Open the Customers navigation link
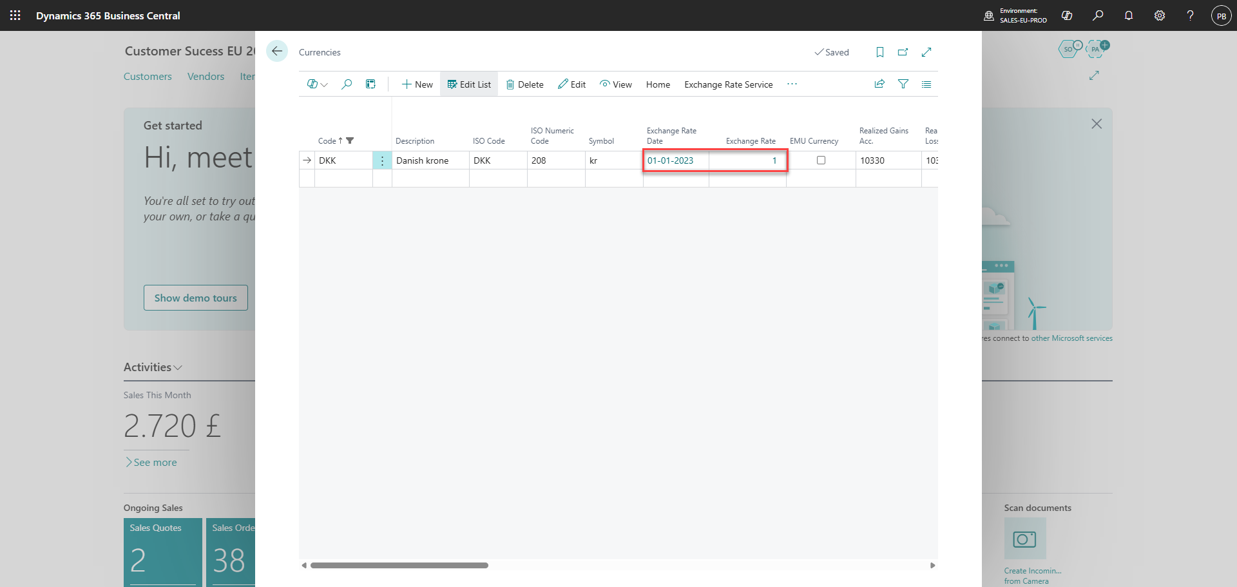 [148, 77]
